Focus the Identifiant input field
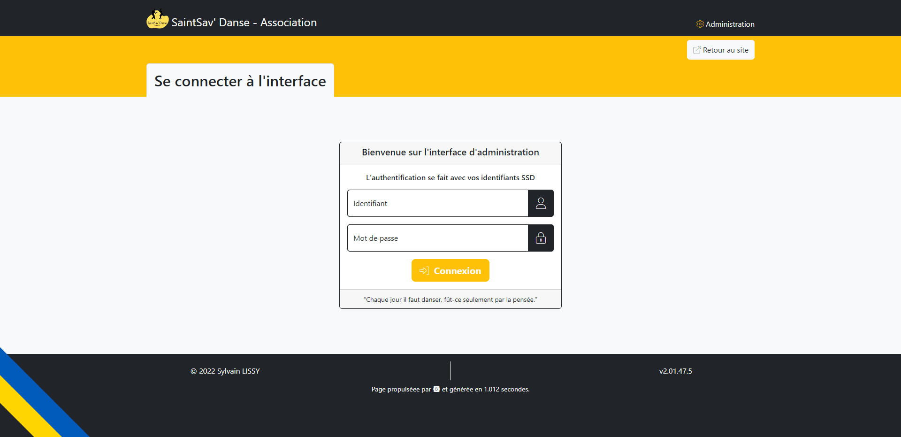The width and height of the screenshot is (901, 437). [x=437, y=203]
